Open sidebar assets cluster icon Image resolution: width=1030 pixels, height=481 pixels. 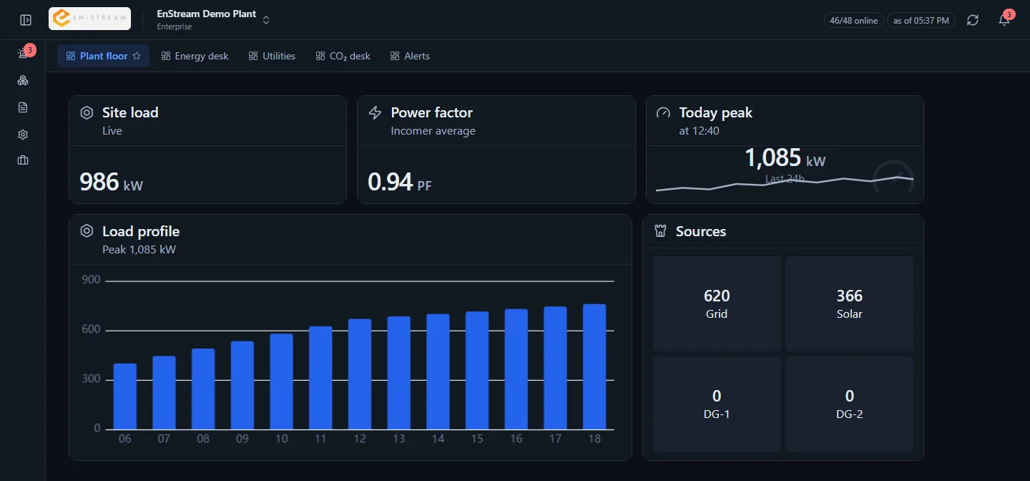(x=23, y=81)
